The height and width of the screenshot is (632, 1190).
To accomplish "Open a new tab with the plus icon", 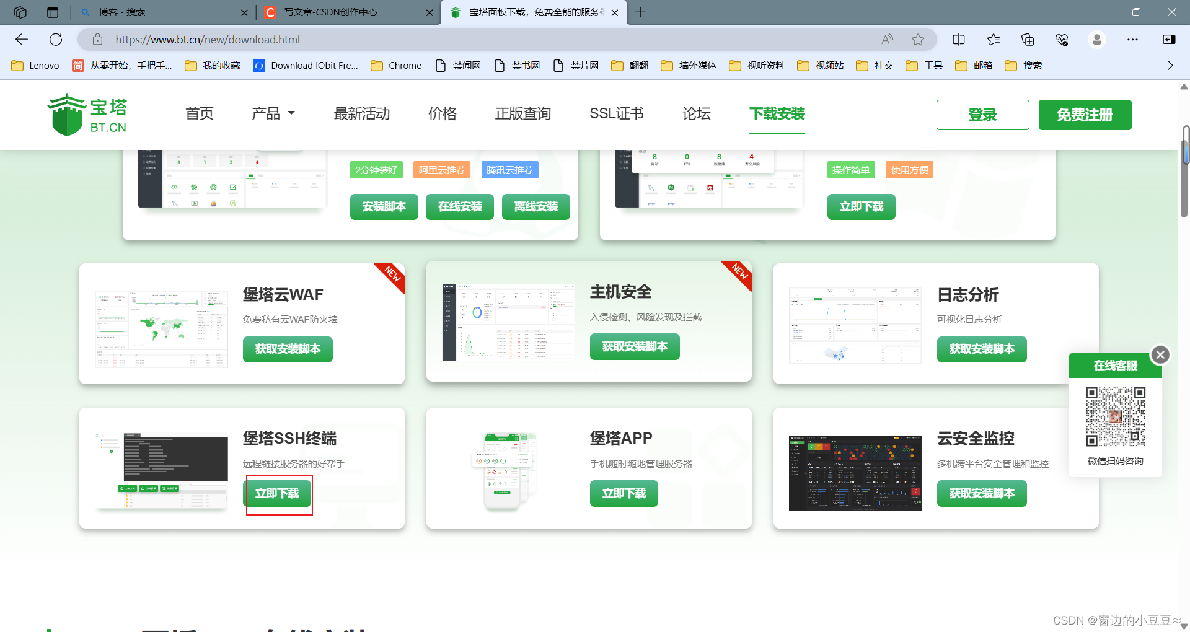I will 640,12.
